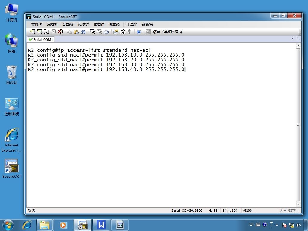Click the 'permit 192.168.10.0' terminal line
The height and width of the screenshot is (231, 308).
[x=106, y=55]
